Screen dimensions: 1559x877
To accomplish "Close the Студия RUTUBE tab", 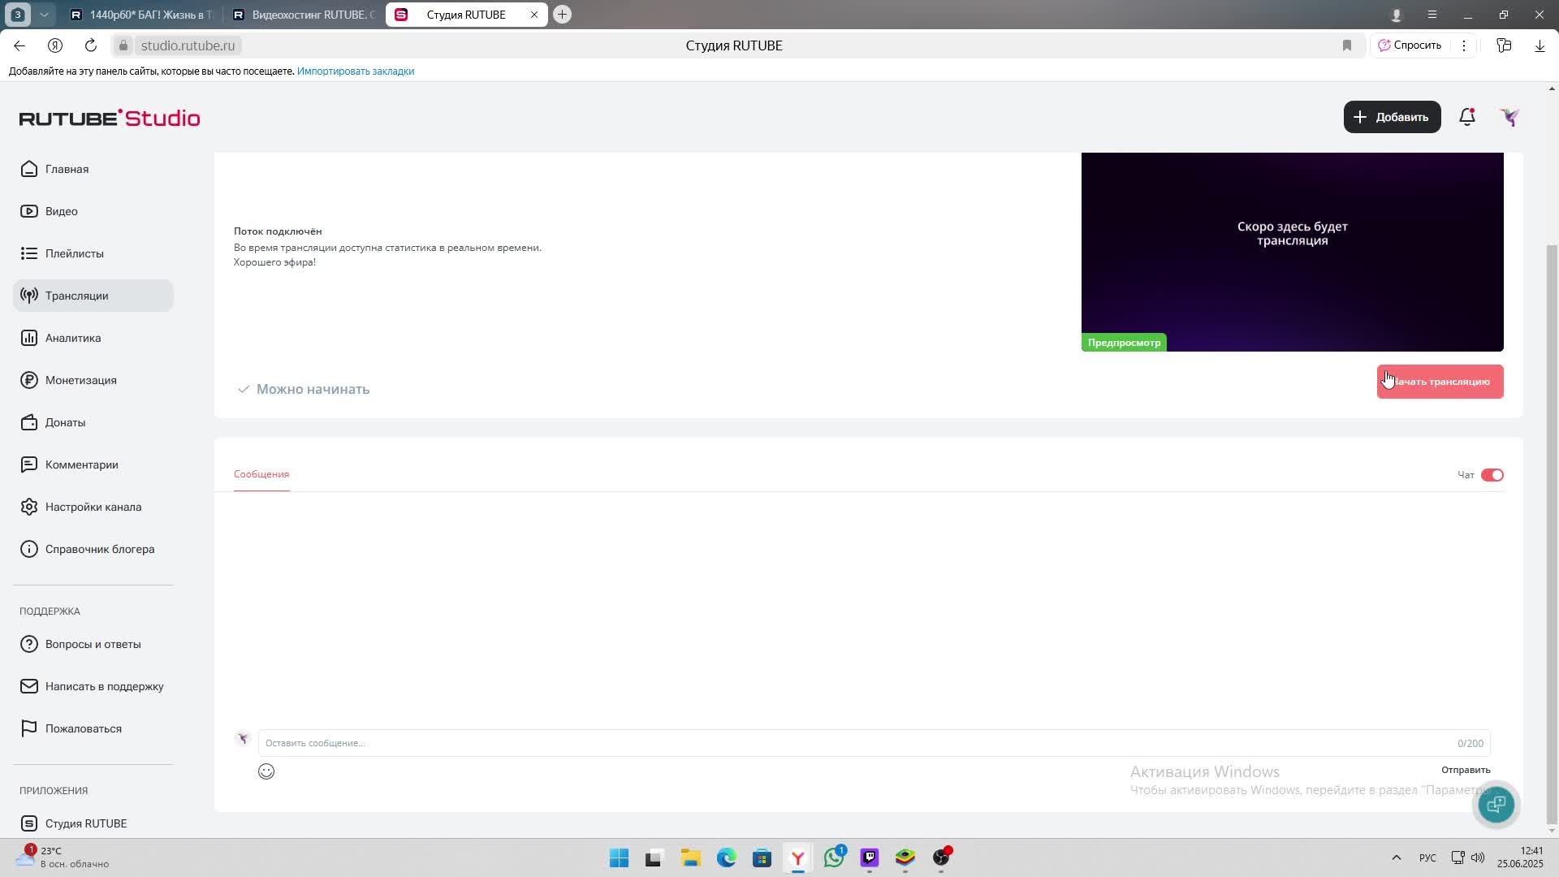I will tap(534, 15).
